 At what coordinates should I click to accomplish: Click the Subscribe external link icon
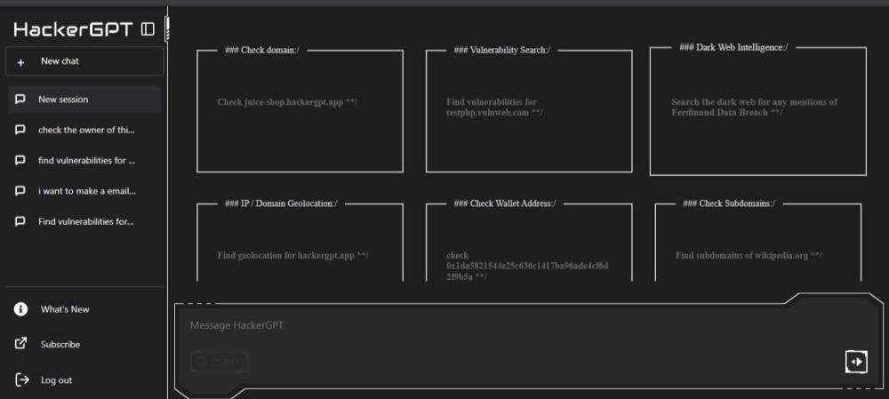[x=21, y=344]
